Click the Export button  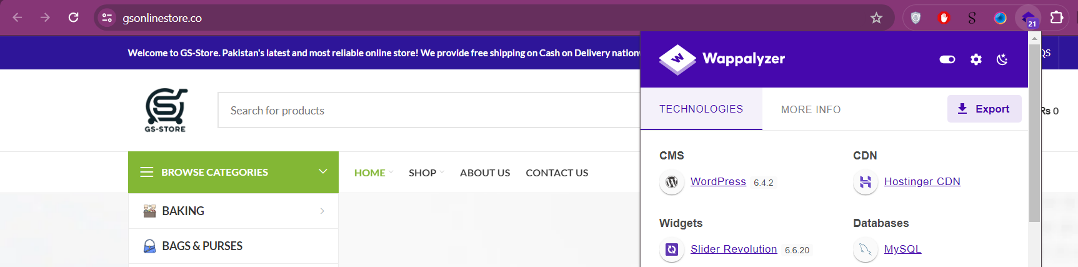(984, 109)
